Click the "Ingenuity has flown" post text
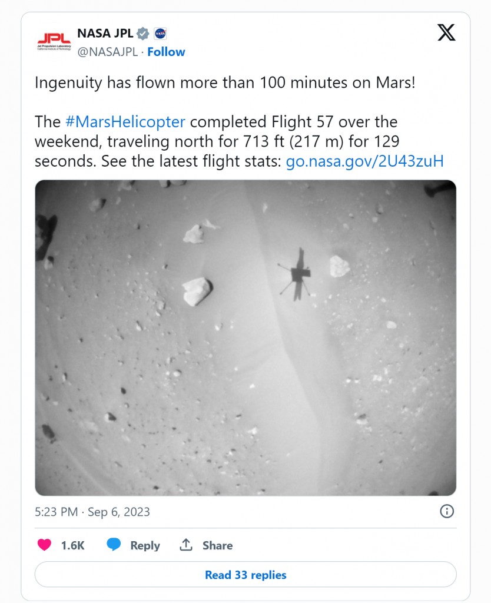491x603 pixels. tap(225, 82)
